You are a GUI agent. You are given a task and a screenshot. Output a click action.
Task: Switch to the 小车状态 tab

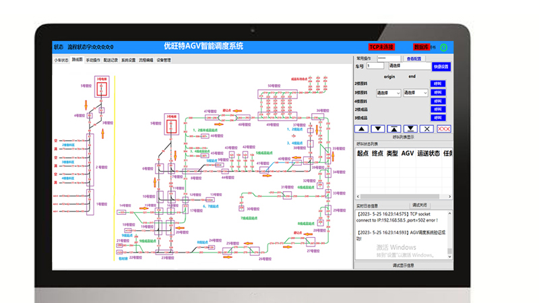click(x=61, y=60)
